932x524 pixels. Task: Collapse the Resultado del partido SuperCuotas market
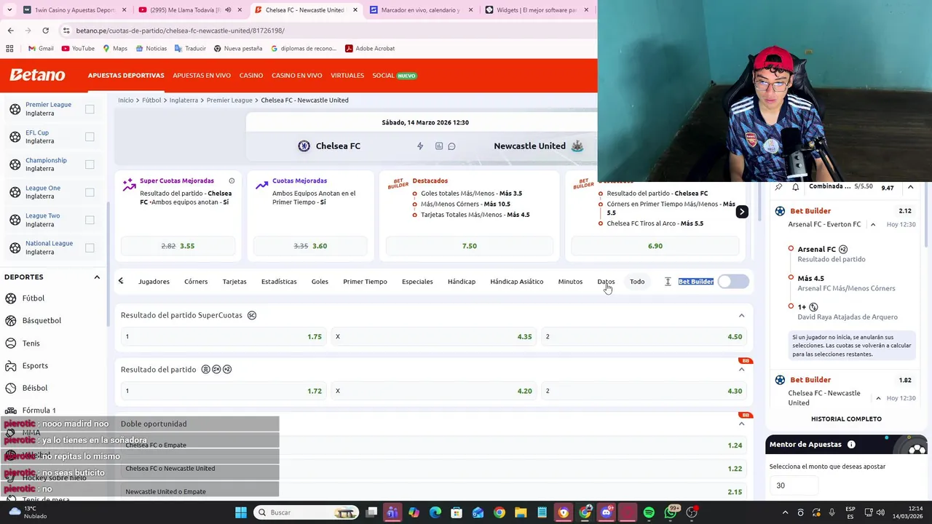point(741,315)
